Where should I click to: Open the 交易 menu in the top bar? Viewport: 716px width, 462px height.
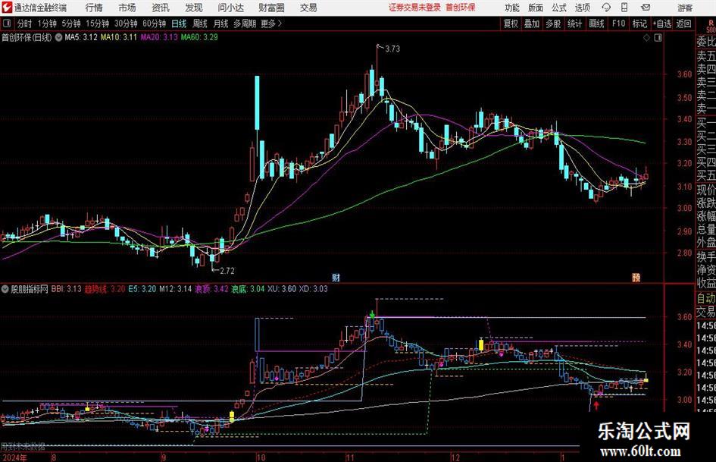(308, 8)
